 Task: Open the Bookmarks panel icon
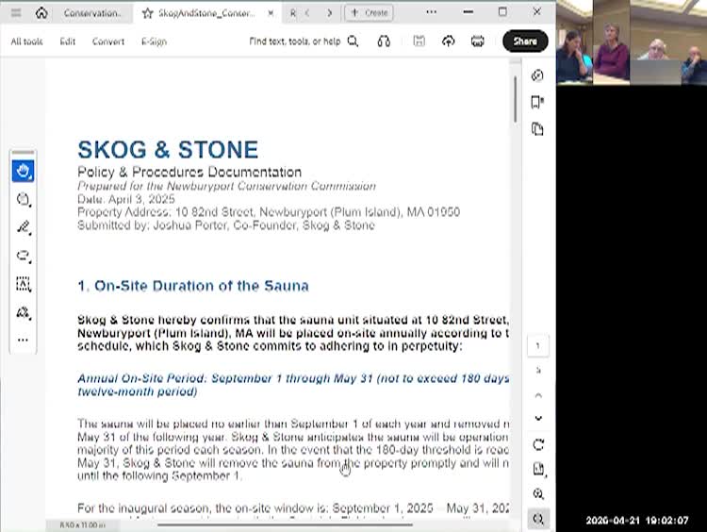[537, 102]
